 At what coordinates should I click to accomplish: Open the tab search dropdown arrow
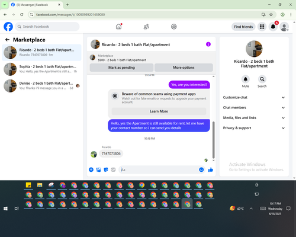pos(4,5)
